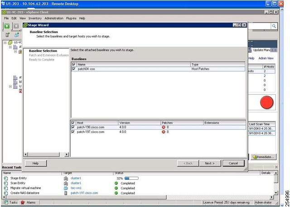
Task: Click the gray Forward navigation arrow
Action: click(16, 26)
